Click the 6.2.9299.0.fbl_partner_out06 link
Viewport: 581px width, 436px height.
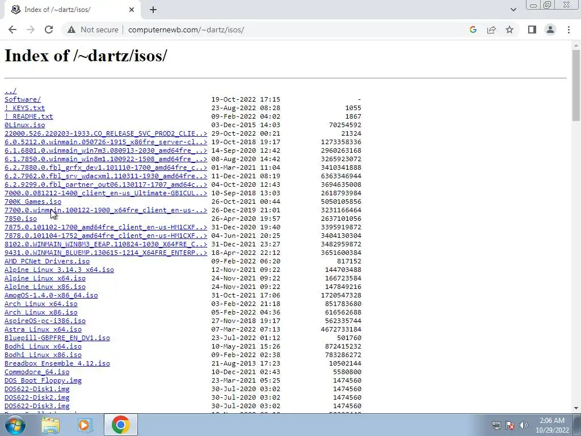click(106, 185)
